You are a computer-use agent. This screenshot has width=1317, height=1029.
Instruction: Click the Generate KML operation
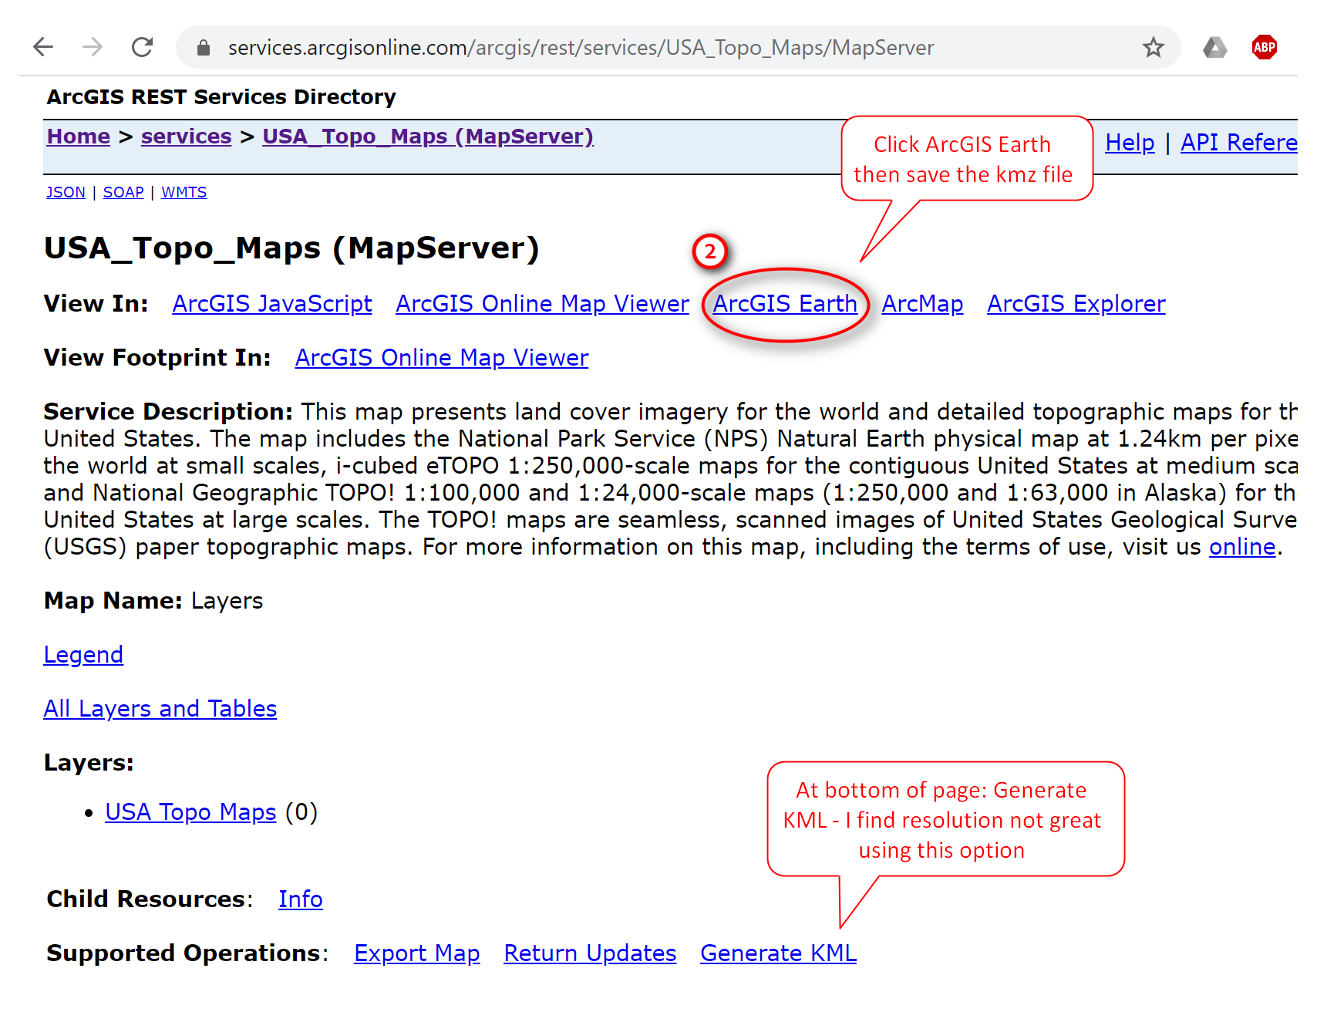tap(778, 953)
